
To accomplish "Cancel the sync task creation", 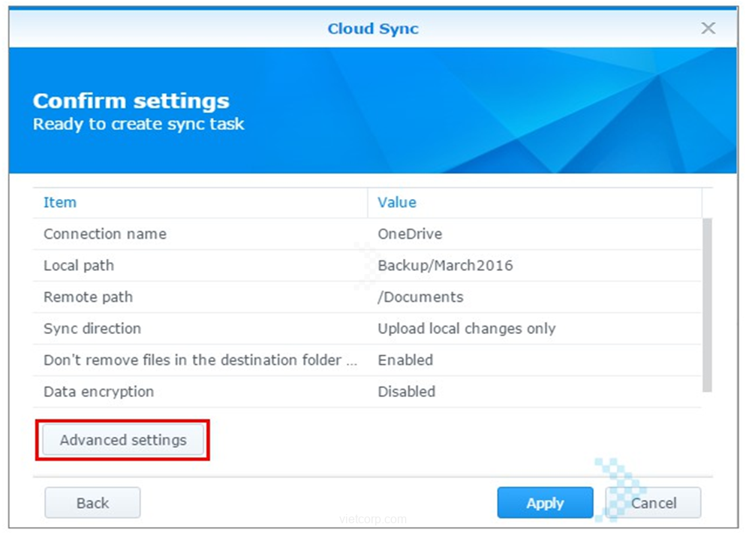I will click(x=653, y=503).
